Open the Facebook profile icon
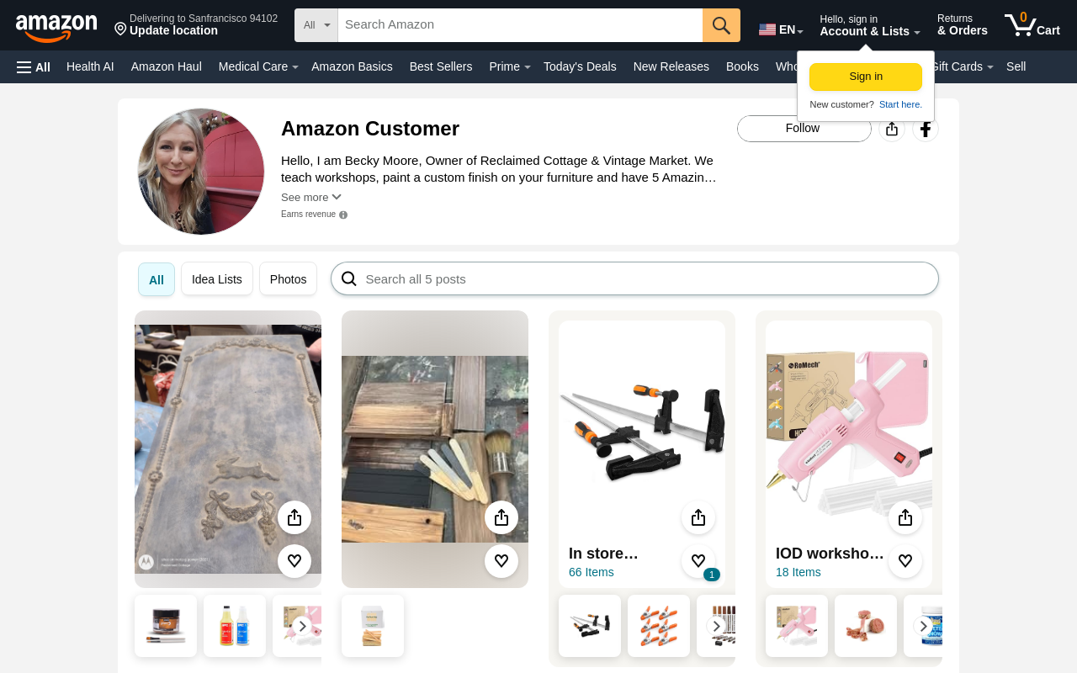The image size is (1077, 673). coord(926,129)
